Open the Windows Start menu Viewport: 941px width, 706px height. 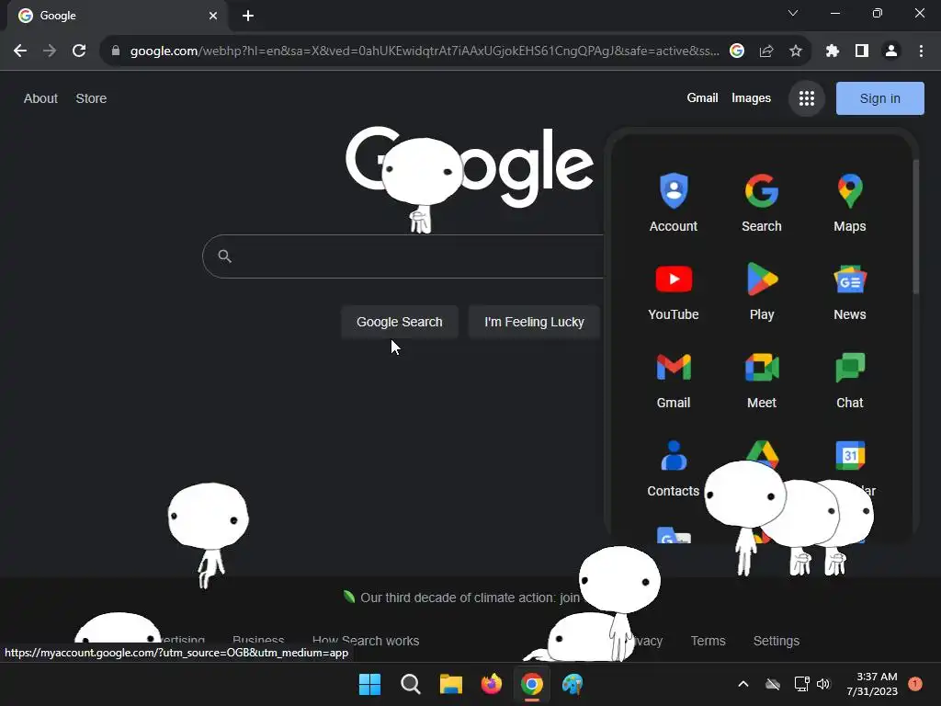[369, 684]
